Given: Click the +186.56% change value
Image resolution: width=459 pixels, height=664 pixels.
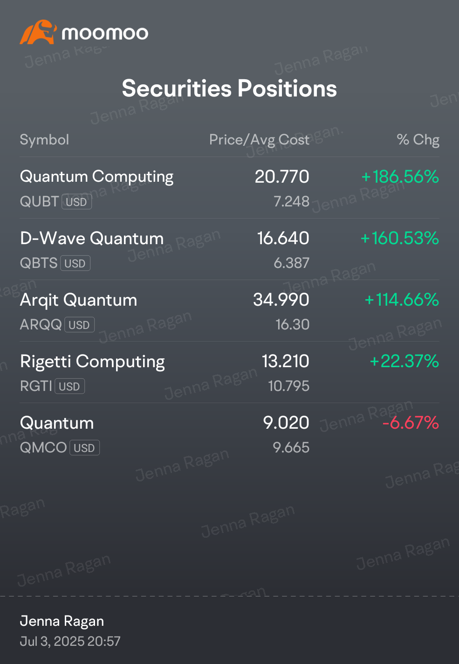Looking at the screenshot, I should [x=400, y=177].
